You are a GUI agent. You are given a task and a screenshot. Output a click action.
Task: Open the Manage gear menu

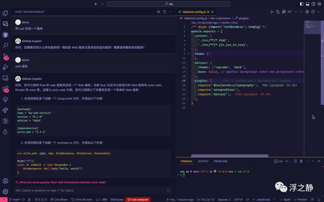[5, 192]
